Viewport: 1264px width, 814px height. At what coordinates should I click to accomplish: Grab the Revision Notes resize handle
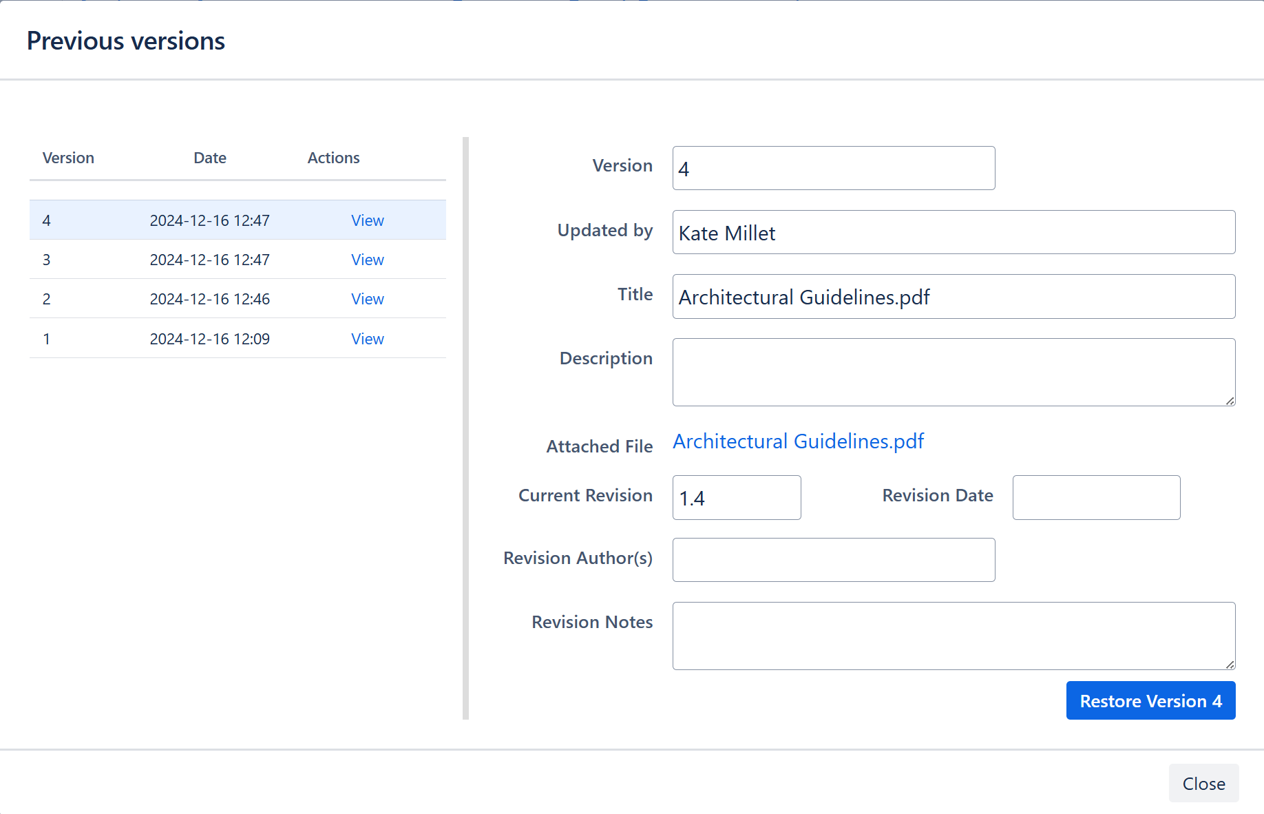(1230, 665)
